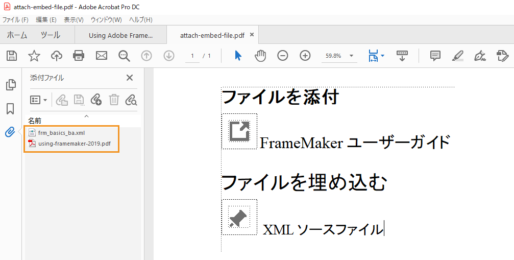Screen dimensions: 514x260
Task: Open the 編集 (E) menu
Action: point(46,20)
